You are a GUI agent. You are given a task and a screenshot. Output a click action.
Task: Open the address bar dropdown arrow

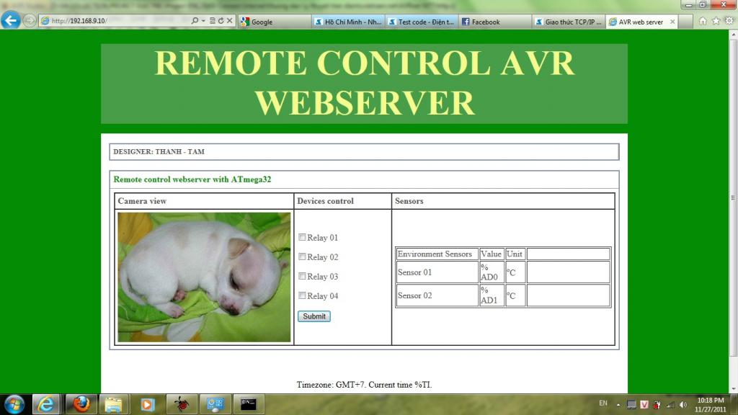203,21
